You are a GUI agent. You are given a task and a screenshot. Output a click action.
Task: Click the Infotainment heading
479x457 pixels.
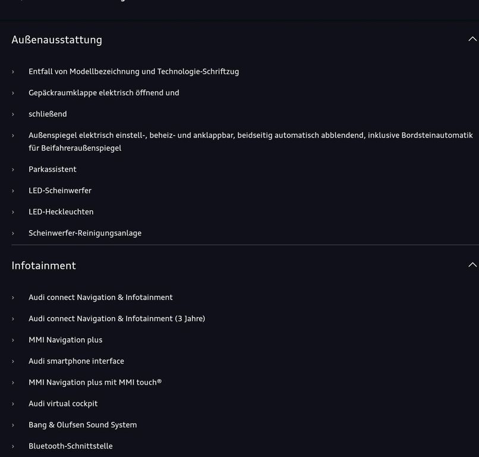point(44,265)
